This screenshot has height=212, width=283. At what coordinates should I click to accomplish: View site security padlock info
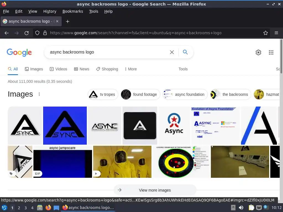coord(45,33)
